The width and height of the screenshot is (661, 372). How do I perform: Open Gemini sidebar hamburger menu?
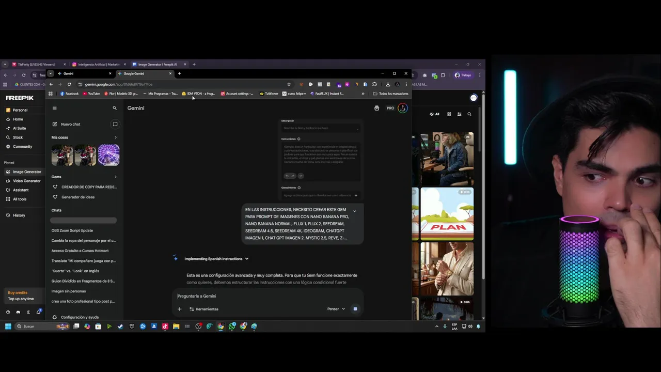point(55,108)
